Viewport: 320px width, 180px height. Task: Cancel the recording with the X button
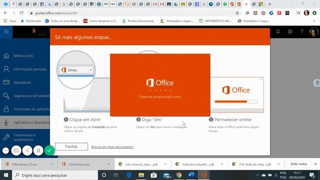(27, 150)
